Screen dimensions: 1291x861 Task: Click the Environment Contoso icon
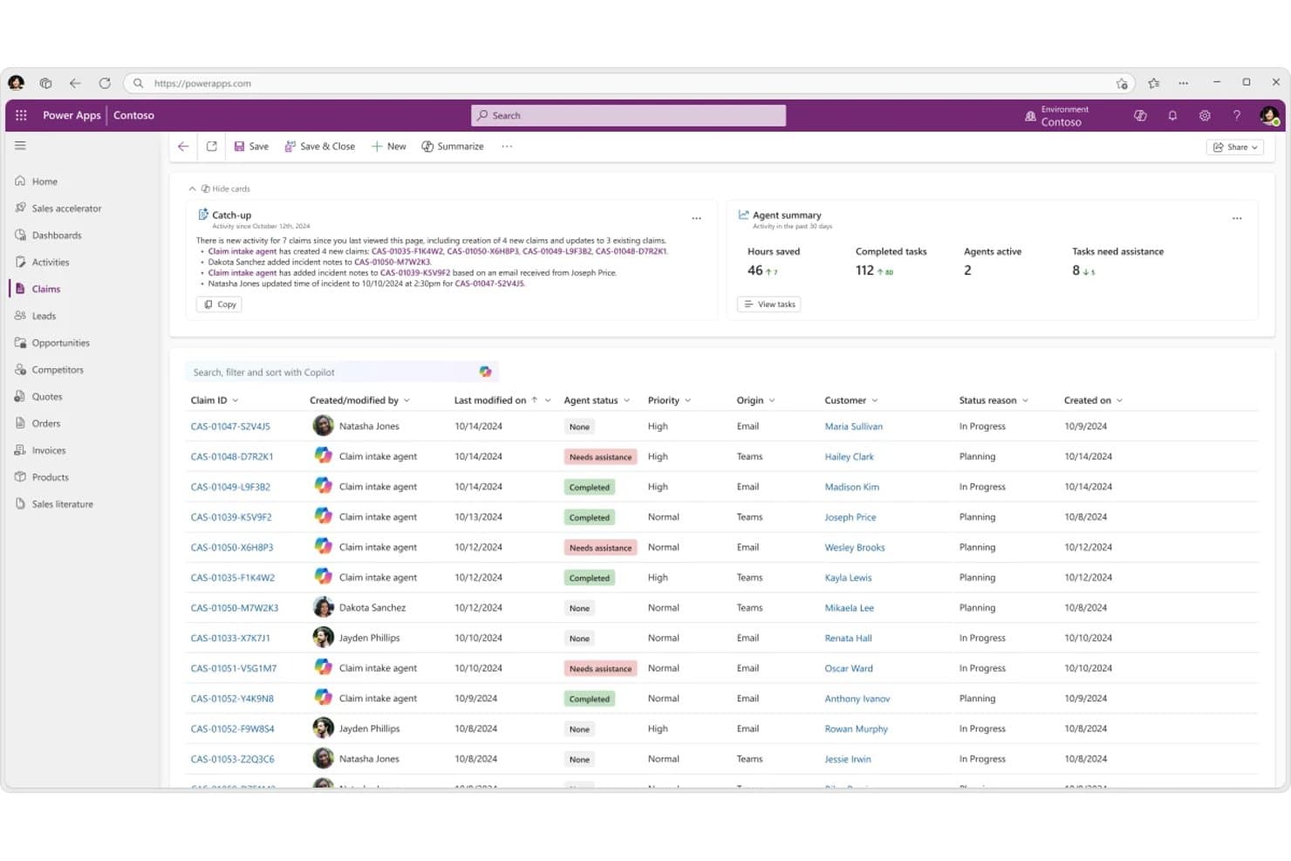[x=1030, y=115]
